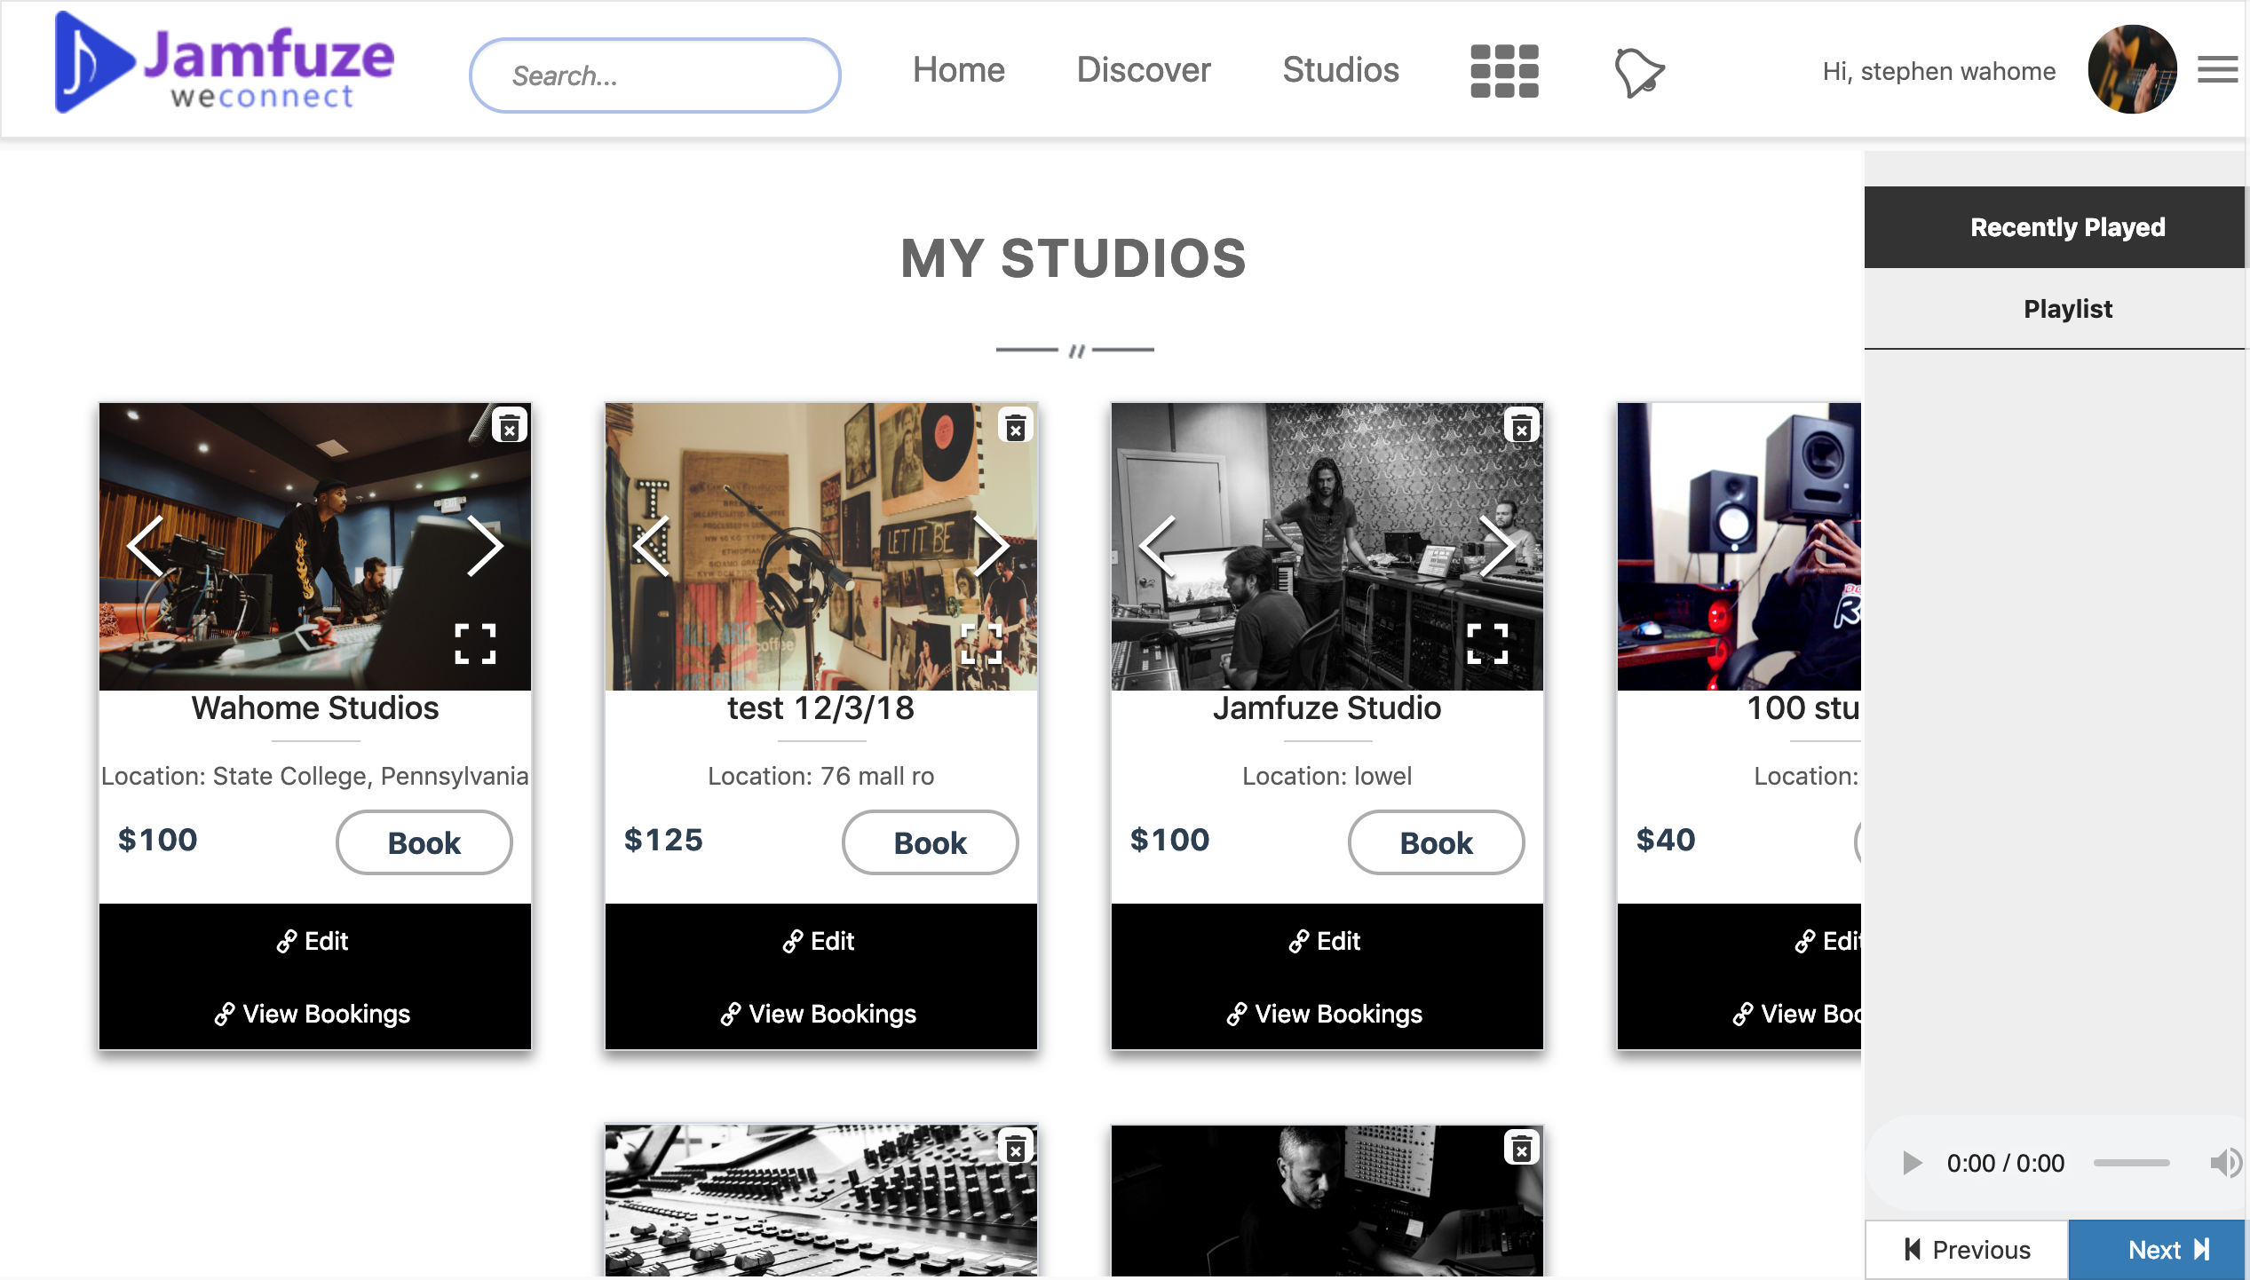The image size is (2250, 1280).
Task: Go to Discover in navigation
Action: pyautogui.click(x=1143, y=70)
